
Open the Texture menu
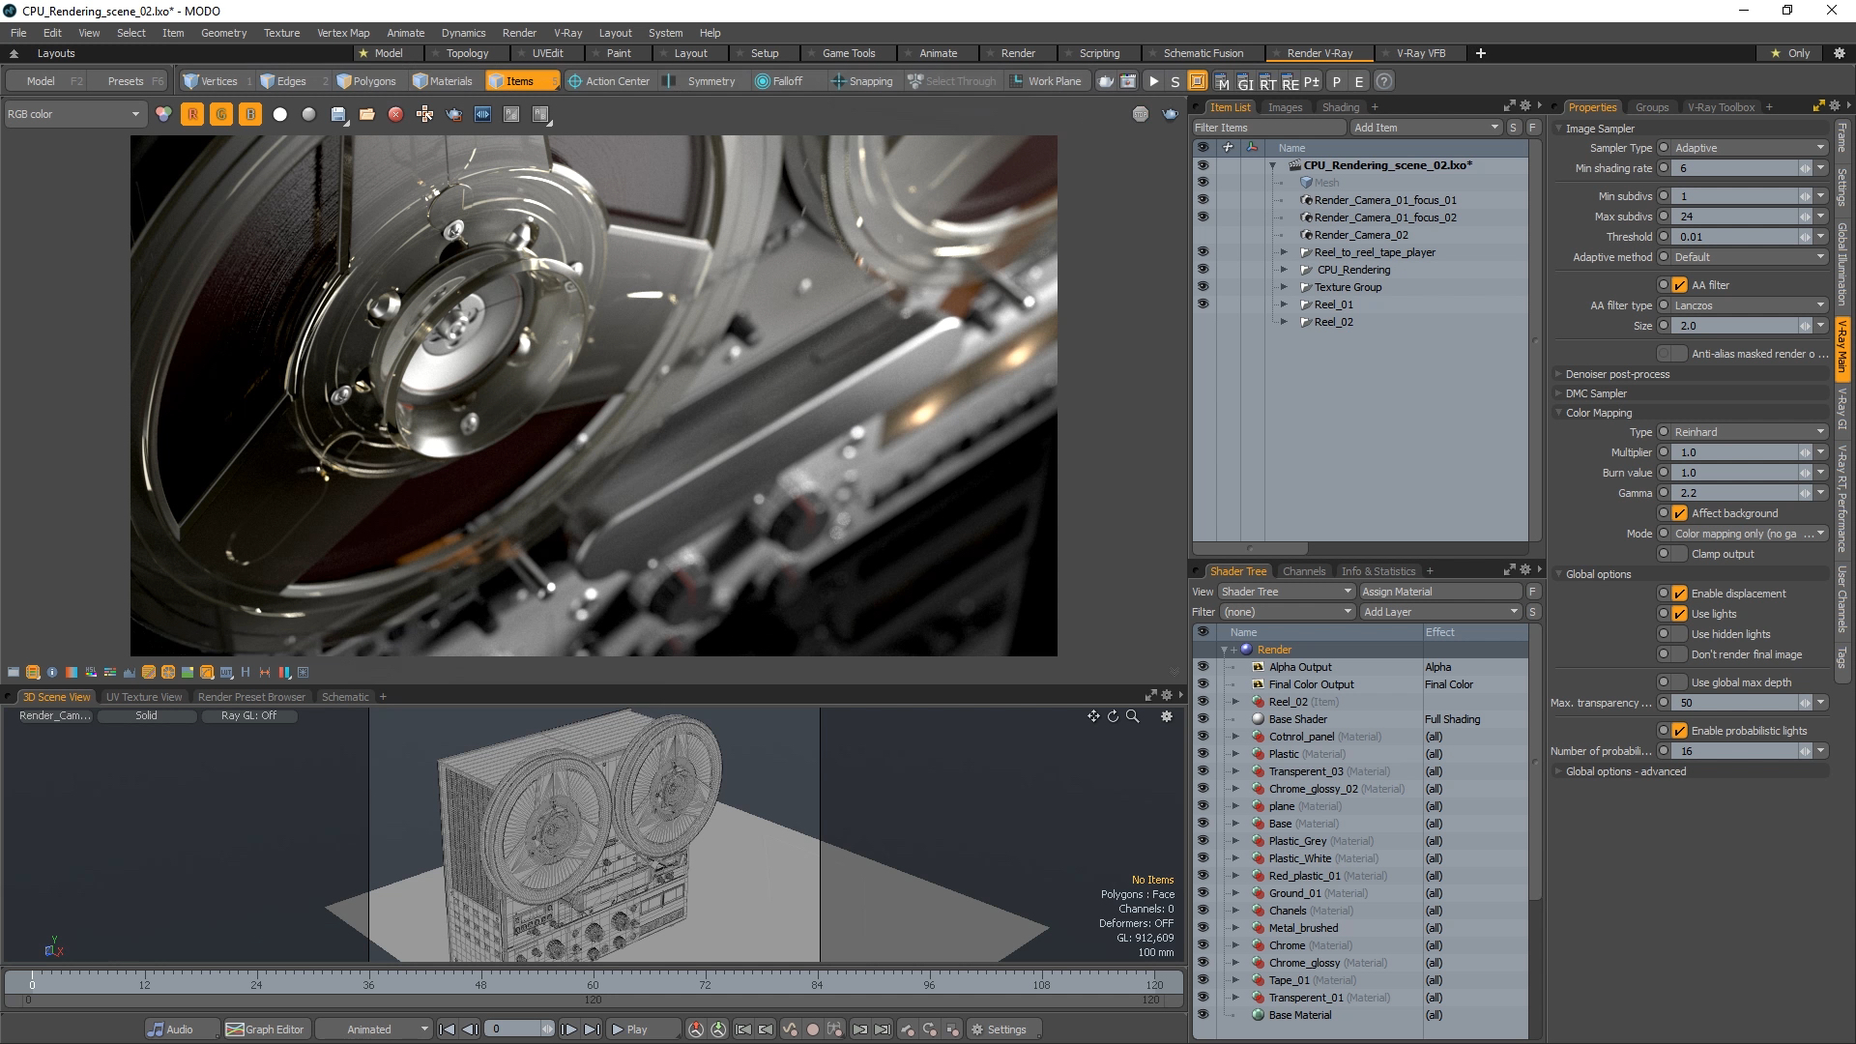click(x=281, y=33)
